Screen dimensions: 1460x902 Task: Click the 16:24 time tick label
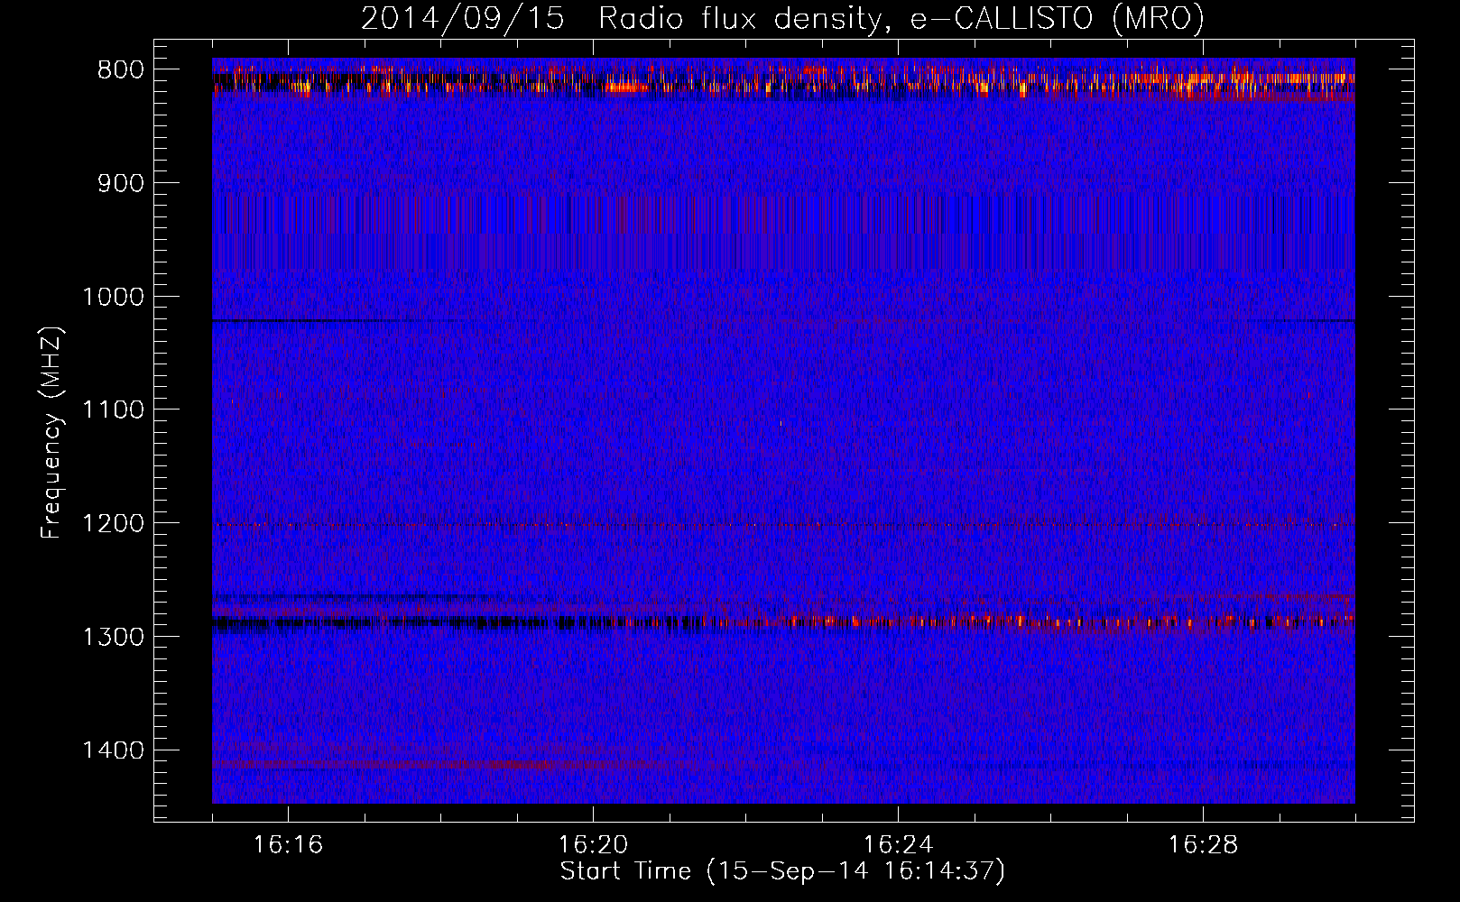(x=899, y=845)
